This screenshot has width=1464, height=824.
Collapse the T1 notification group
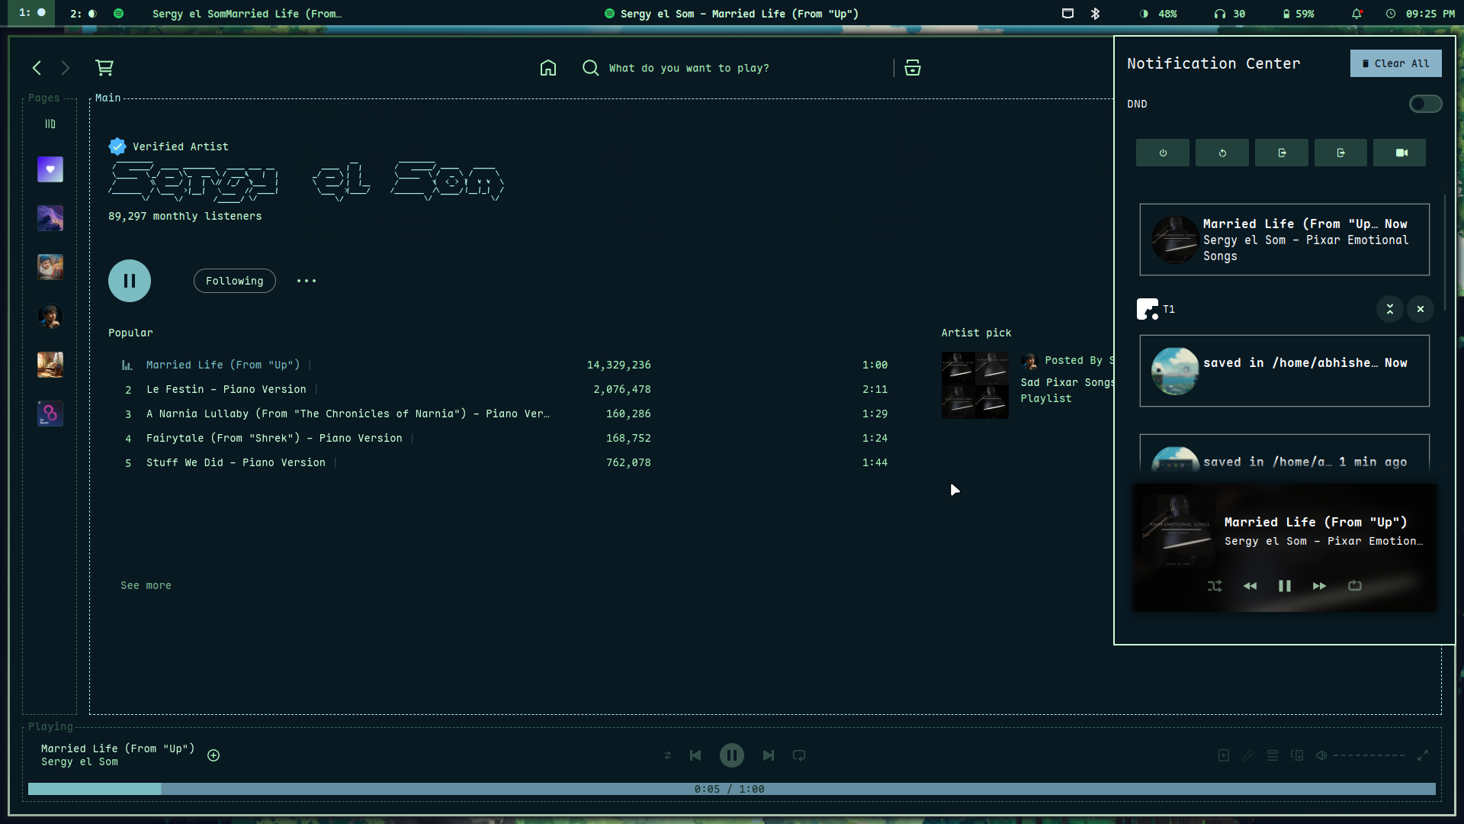[1389, 309]
